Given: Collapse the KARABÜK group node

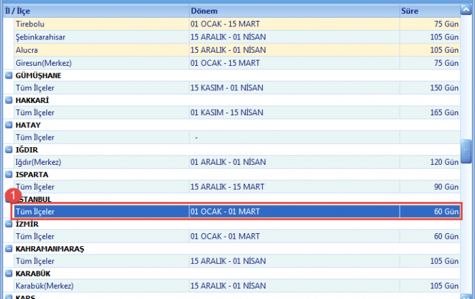Looking at the screenshot, I should tap(9, 273).
